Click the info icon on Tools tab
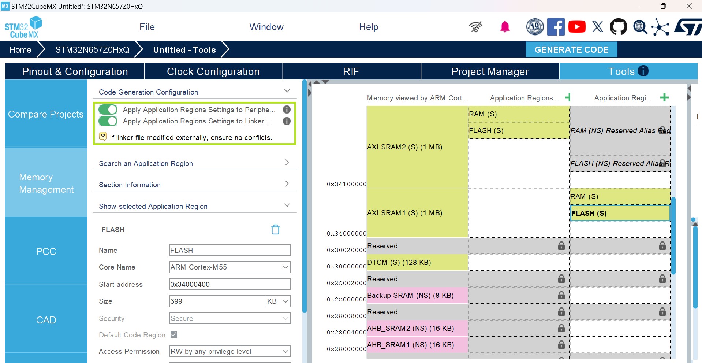 pos(643,71)
